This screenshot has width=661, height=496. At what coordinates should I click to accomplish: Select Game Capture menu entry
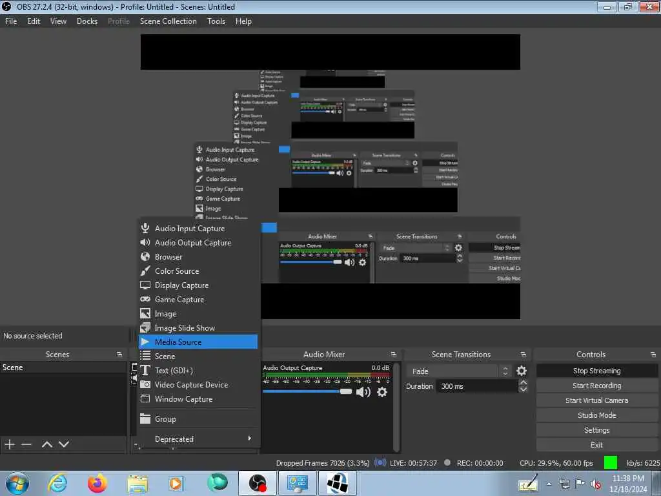pos(198,300)
